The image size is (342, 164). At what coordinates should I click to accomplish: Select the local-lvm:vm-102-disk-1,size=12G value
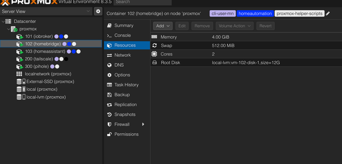(x=246, y=63)
